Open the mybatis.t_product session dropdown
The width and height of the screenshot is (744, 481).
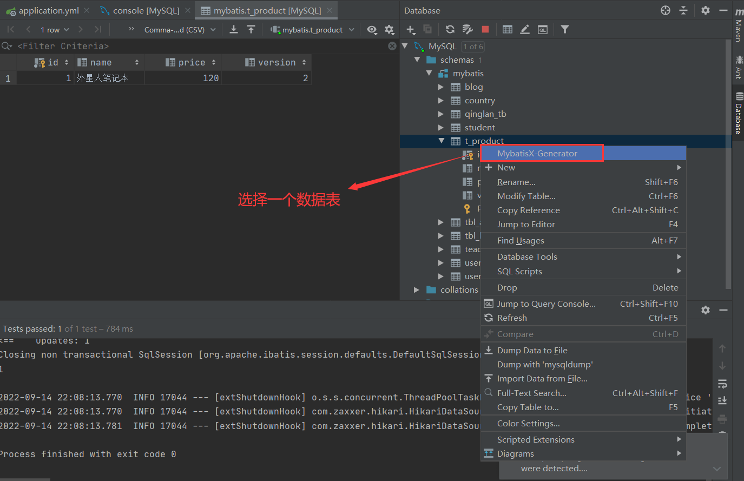pyautogui.click(x=313, y=30)
